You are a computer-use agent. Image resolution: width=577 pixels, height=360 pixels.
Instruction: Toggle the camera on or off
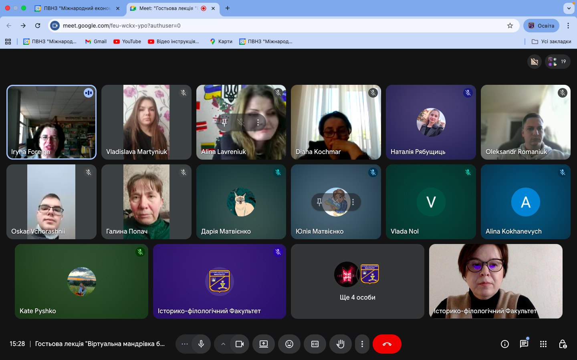[240, 344]
